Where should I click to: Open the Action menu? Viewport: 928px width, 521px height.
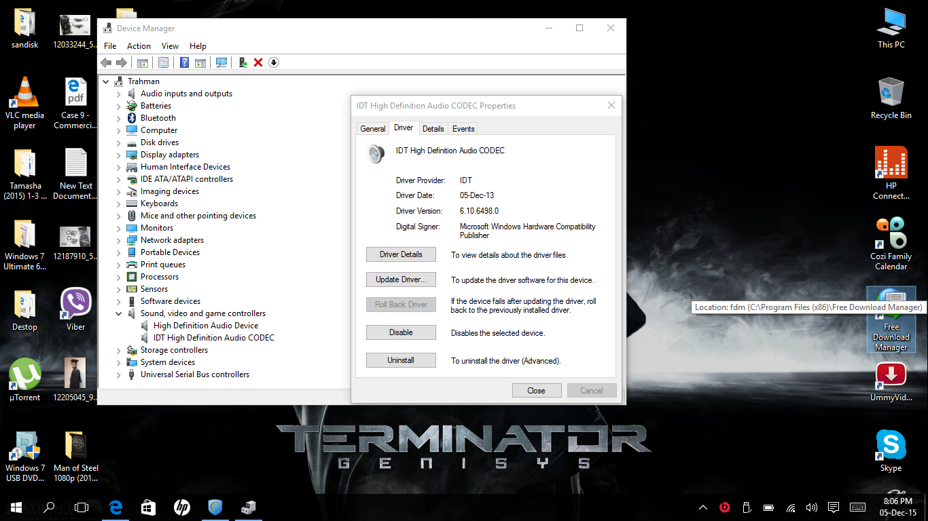click(139, 46)
